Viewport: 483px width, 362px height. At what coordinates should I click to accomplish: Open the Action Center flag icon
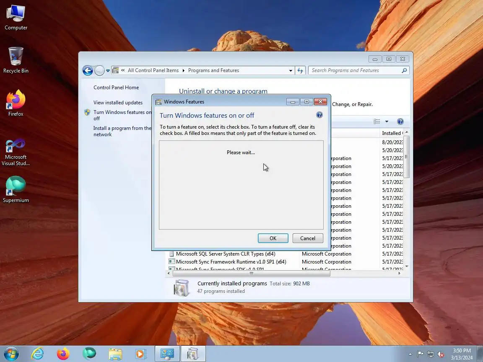click(x=420, y=354)
